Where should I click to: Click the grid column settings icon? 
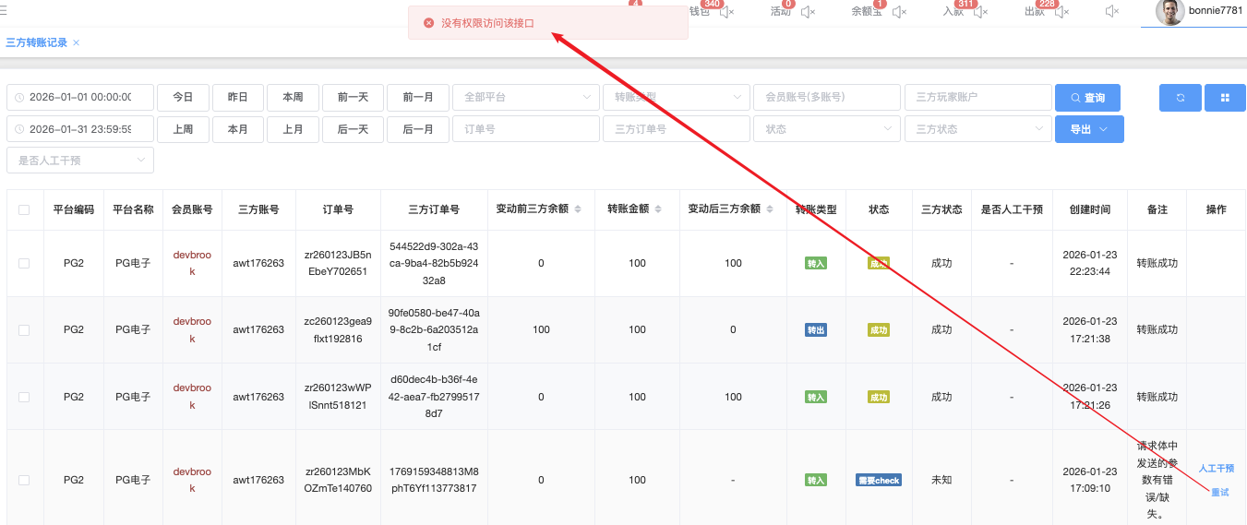pos(1225,98)
